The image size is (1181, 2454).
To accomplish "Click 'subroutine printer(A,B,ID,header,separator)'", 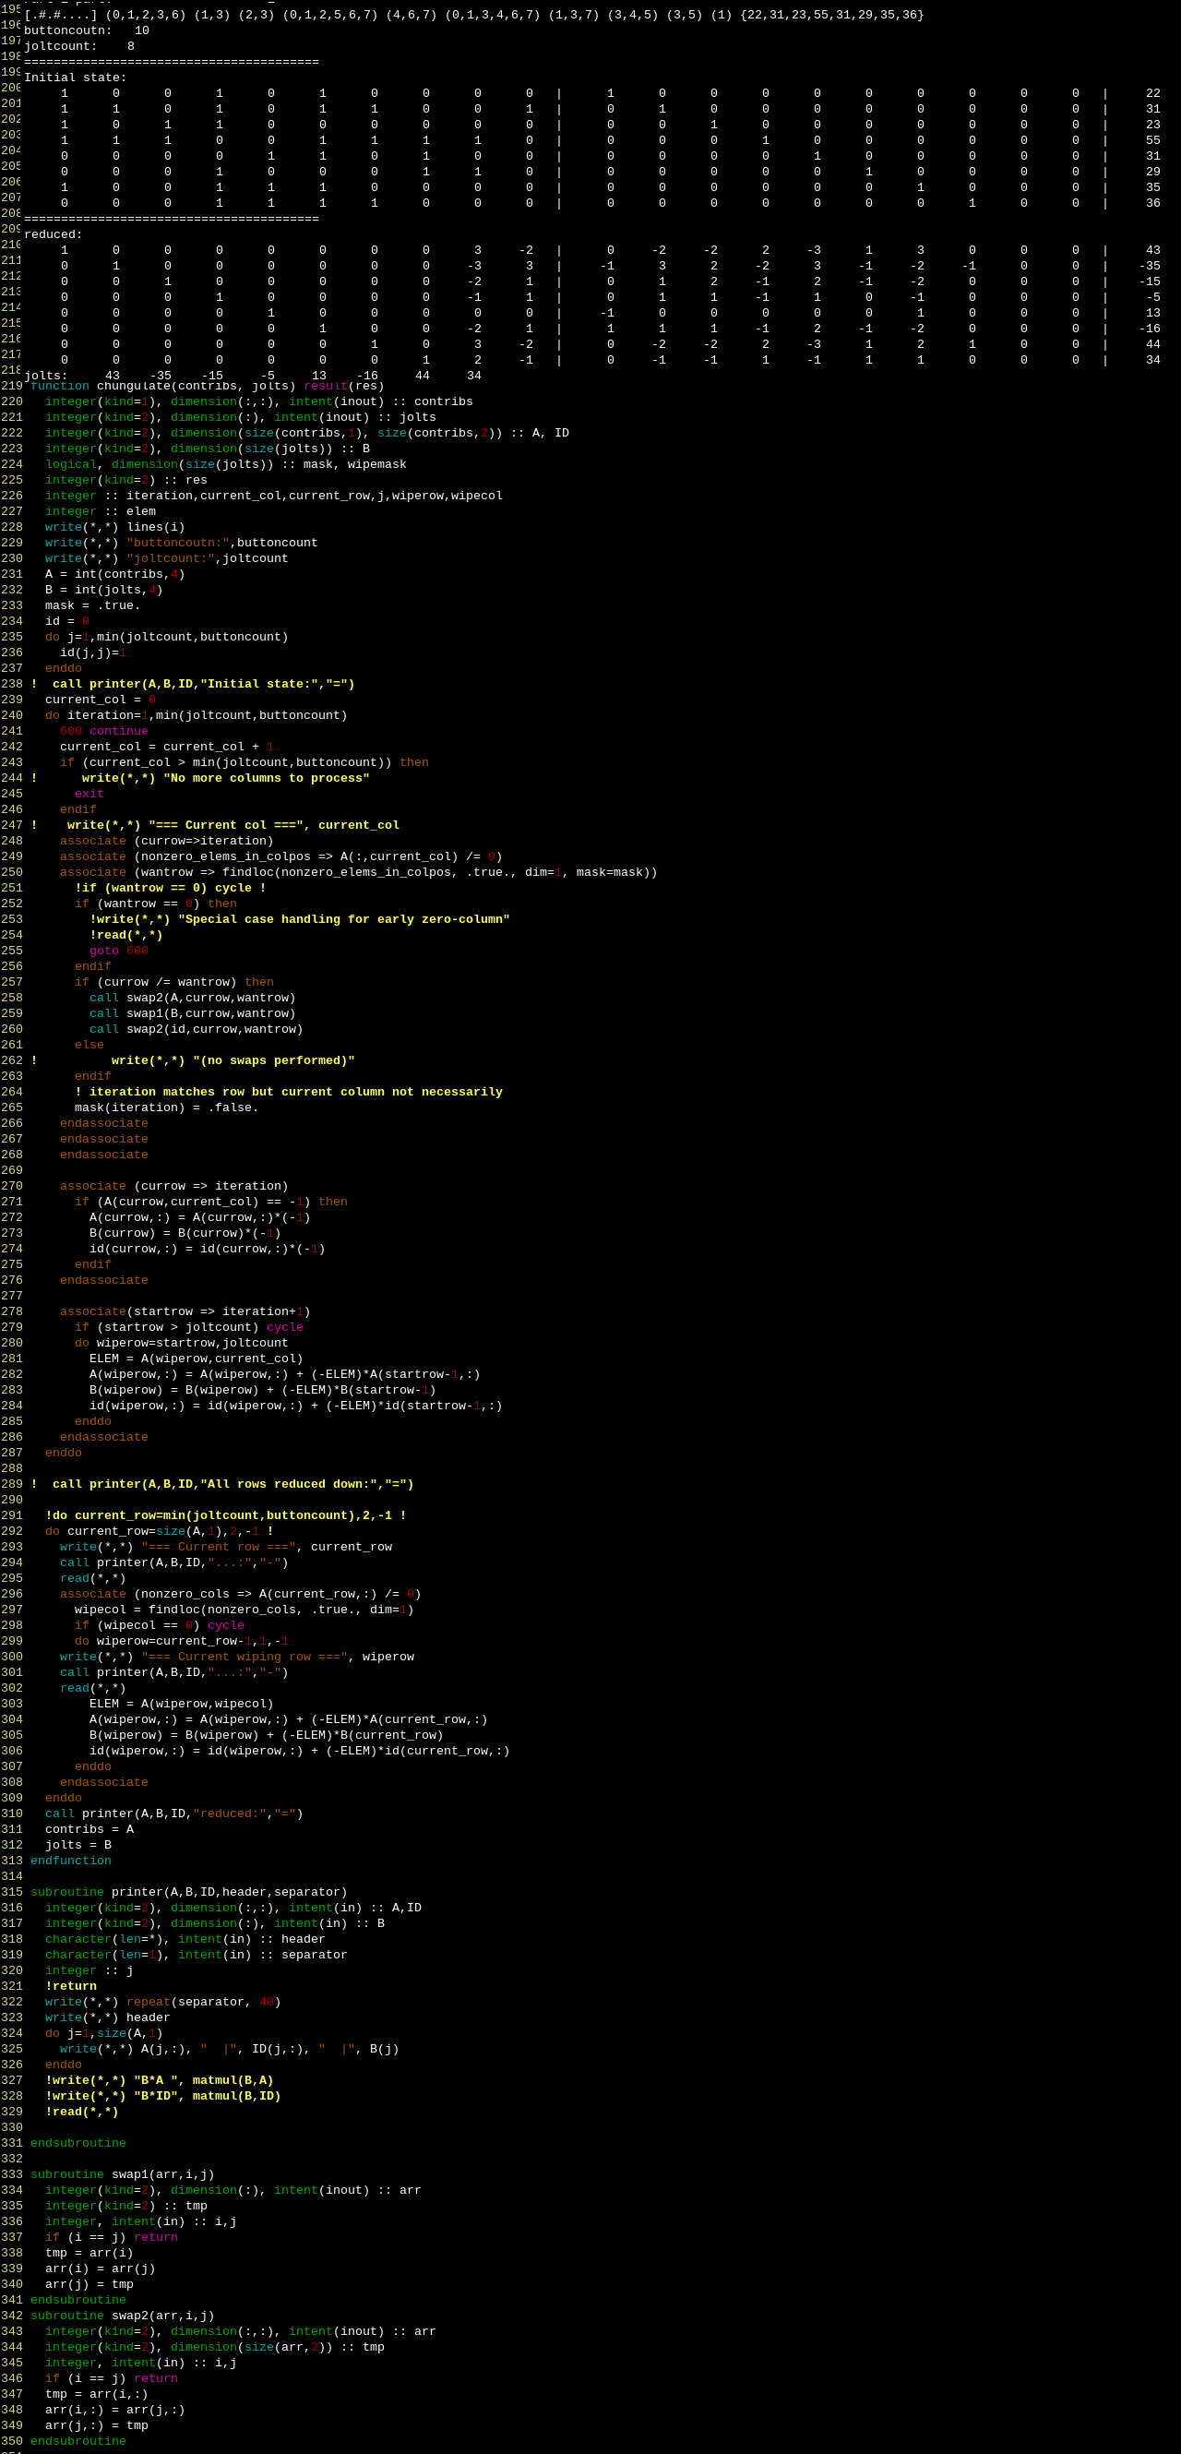I will [x=188, y=1892].
